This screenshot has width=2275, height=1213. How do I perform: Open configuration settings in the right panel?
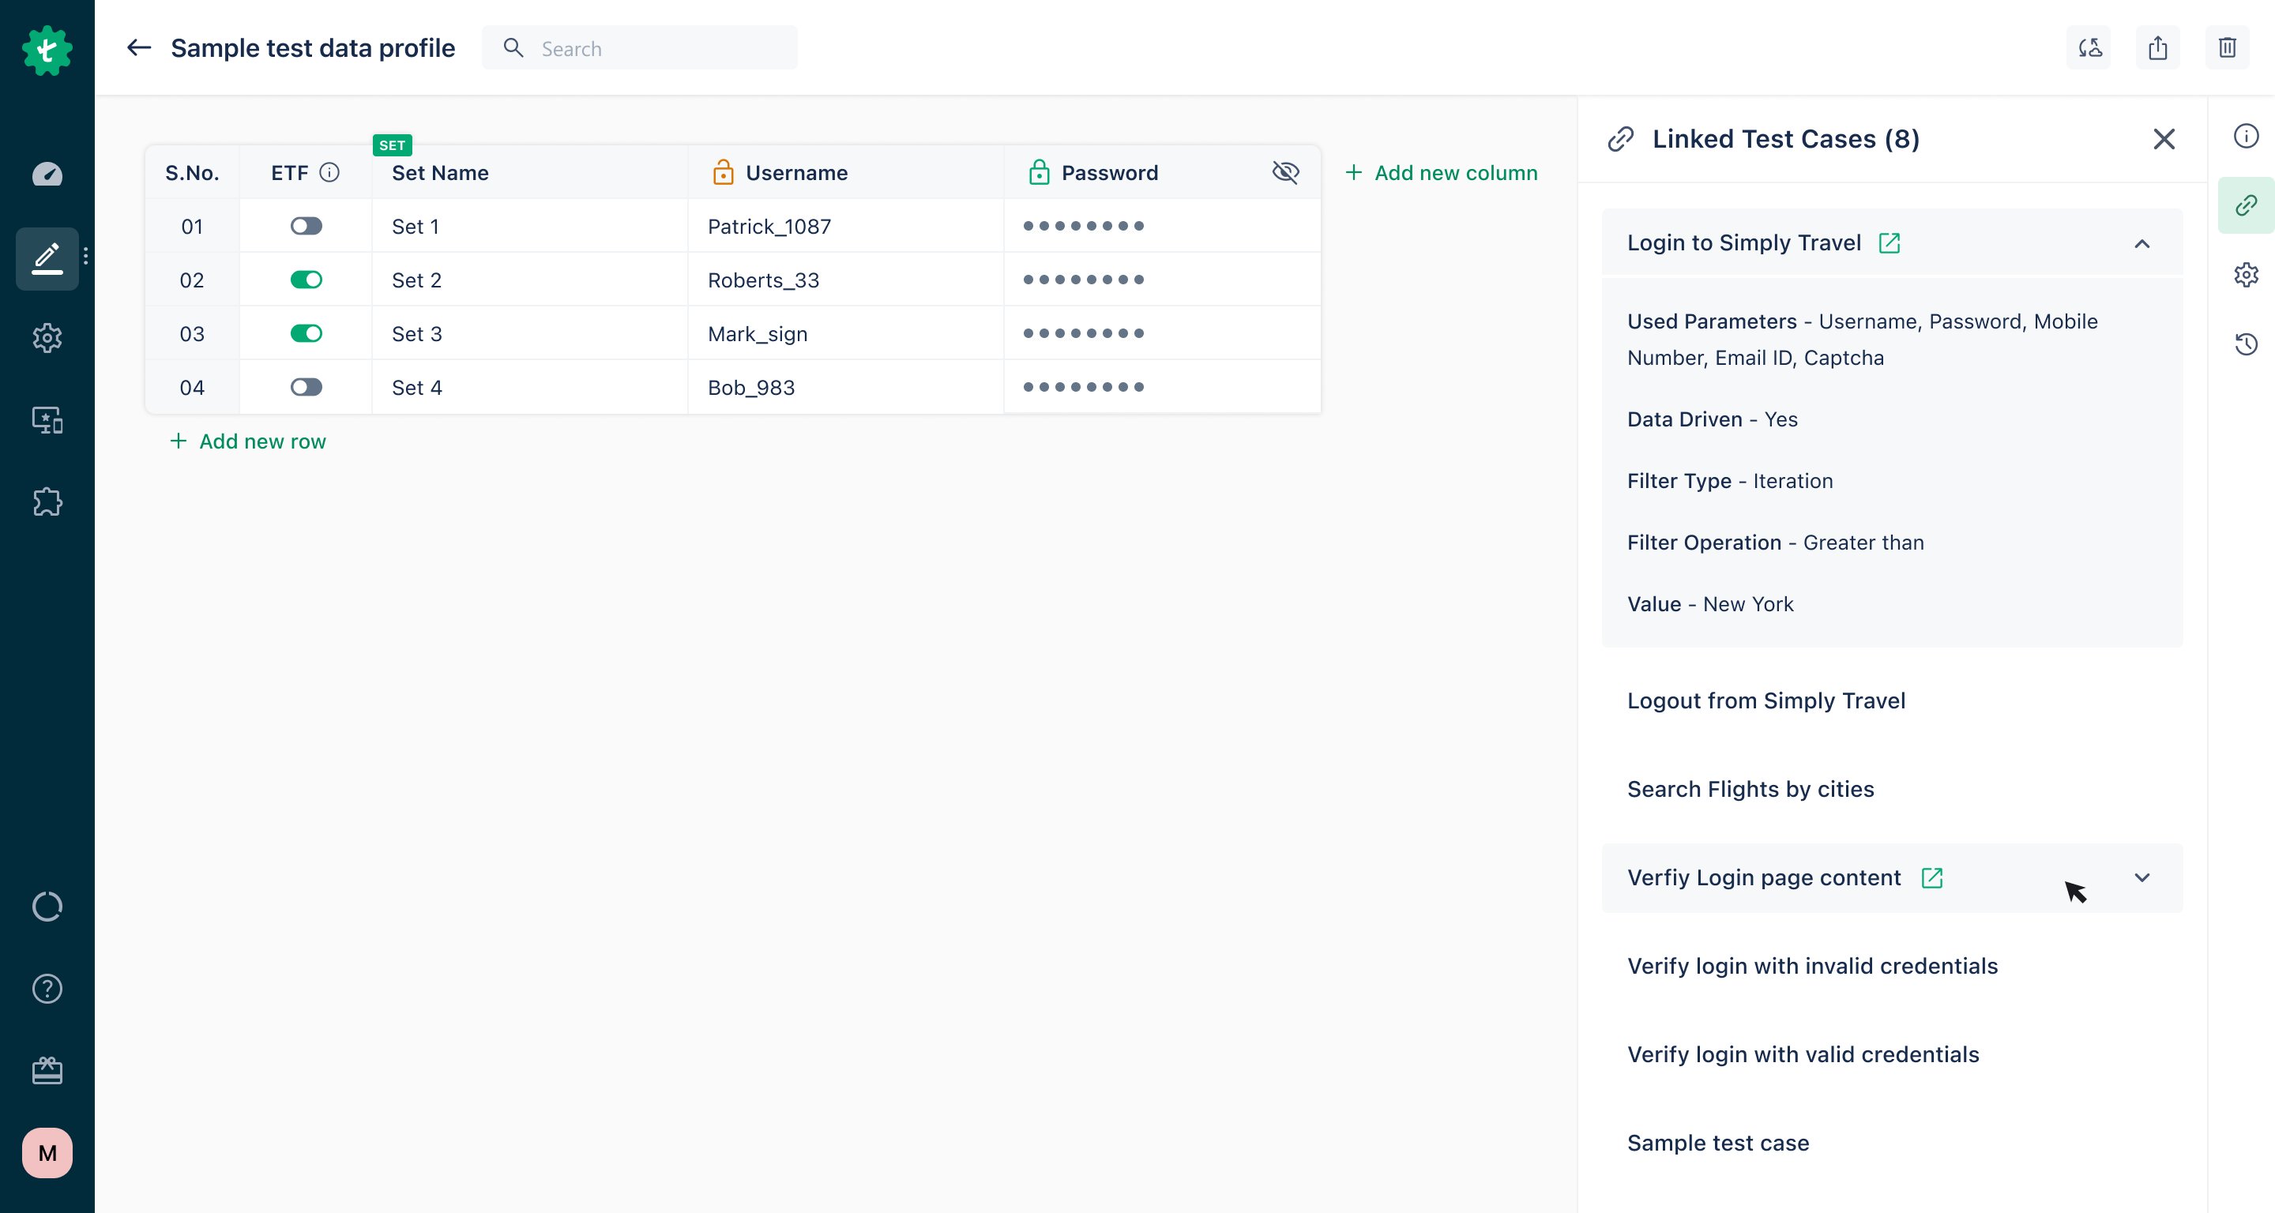pyautogui.click(x=2246, y=275)
